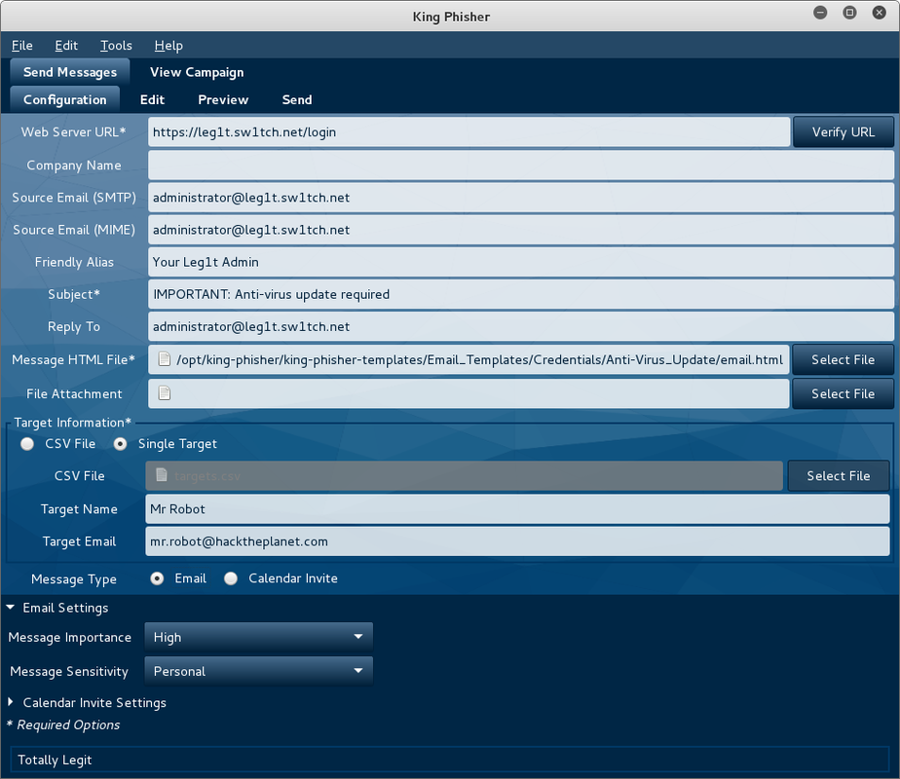Maximize the King Phisher window

pos(849,13)
